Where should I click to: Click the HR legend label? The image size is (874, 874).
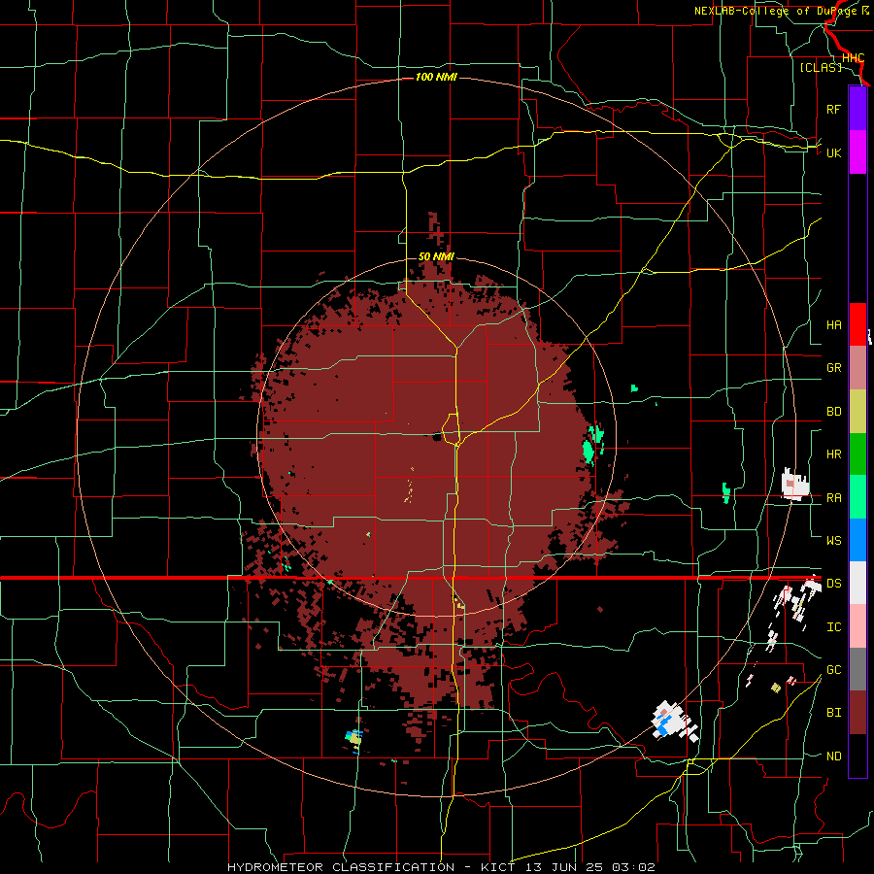(x=833, y=454)
